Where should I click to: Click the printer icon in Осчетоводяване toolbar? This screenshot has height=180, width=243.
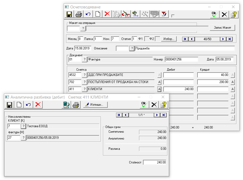(78, 14)
